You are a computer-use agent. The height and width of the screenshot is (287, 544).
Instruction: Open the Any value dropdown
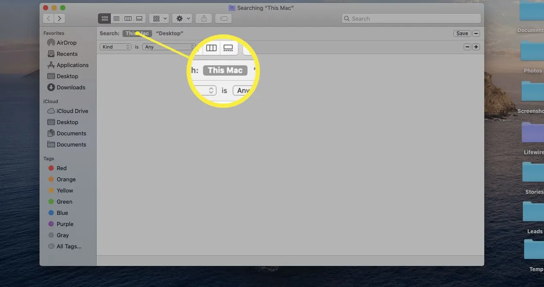169,47
